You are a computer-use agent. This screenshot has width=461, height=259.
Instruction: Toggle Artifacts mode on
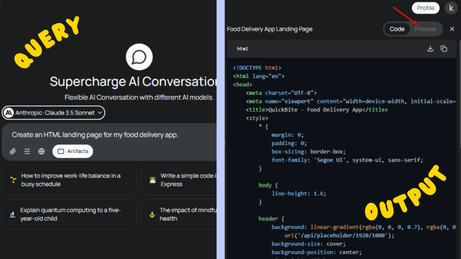click(x=72, y=151)
